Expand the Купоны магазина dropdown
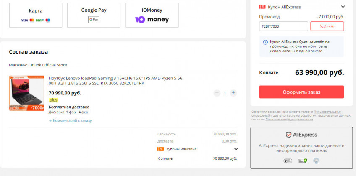Screen dimensions: 356x176 (x=236, y=149)
